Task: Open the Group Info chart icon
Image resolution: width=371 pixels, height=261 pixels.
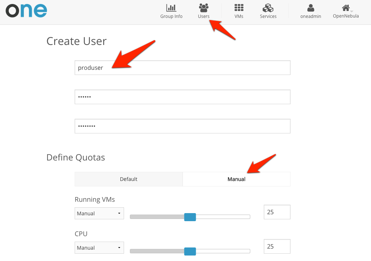Action: point(171,8)
